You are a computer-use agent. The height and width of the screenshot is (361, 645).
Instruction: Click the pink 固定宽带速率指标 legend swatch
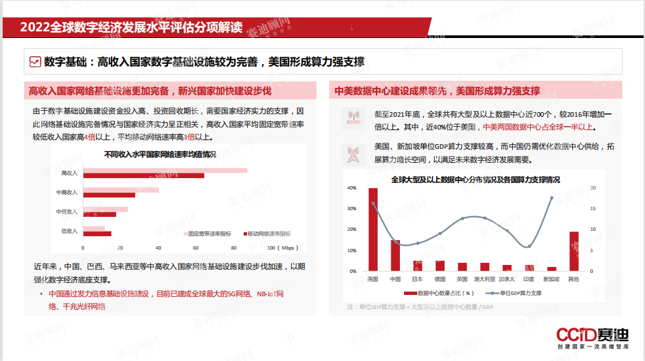click(186, 234)
